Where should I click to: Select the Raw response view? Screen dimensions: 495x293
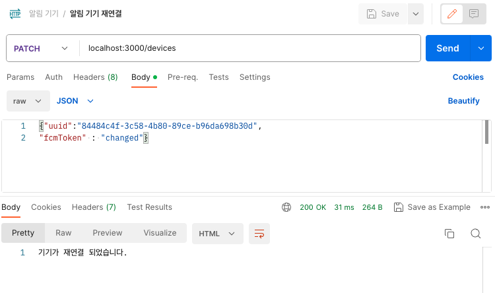point(63,233)
